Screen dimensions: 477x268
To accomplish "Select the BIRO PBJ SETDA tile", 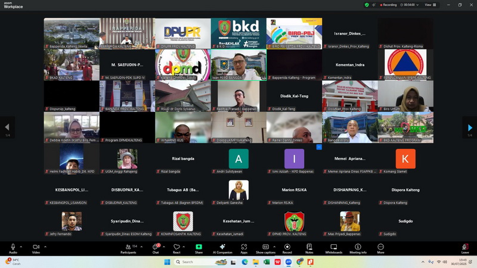I will (294, 33).
